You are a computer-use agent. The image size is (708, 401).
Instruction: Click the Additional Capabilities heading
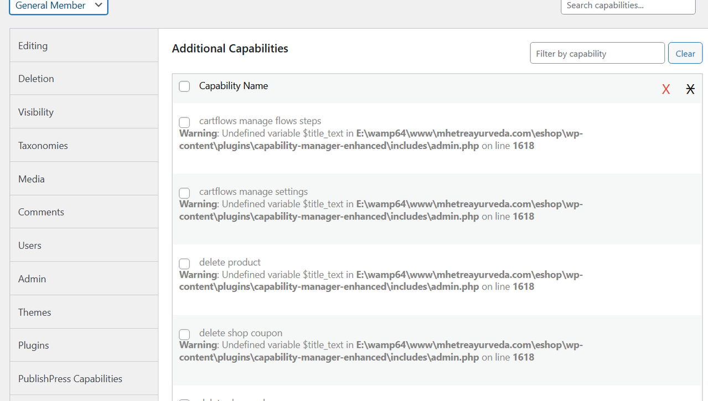click(230, 49)
